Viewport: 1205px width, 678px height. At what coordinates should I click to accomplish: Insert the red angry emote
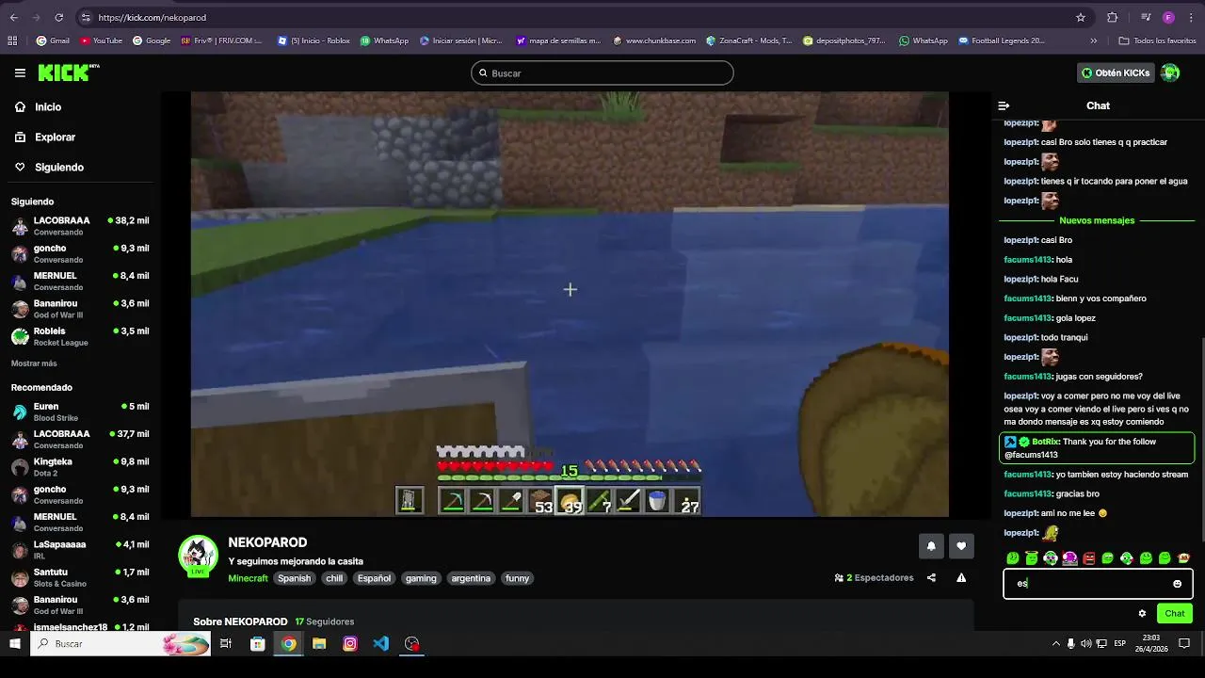[x=1089, y=558]
